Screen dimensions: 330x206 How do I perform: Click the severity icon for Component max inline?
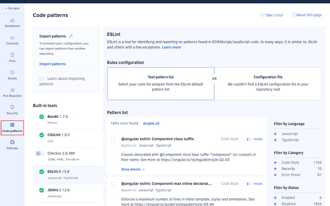pyautogui.click(x=249, y=184)
